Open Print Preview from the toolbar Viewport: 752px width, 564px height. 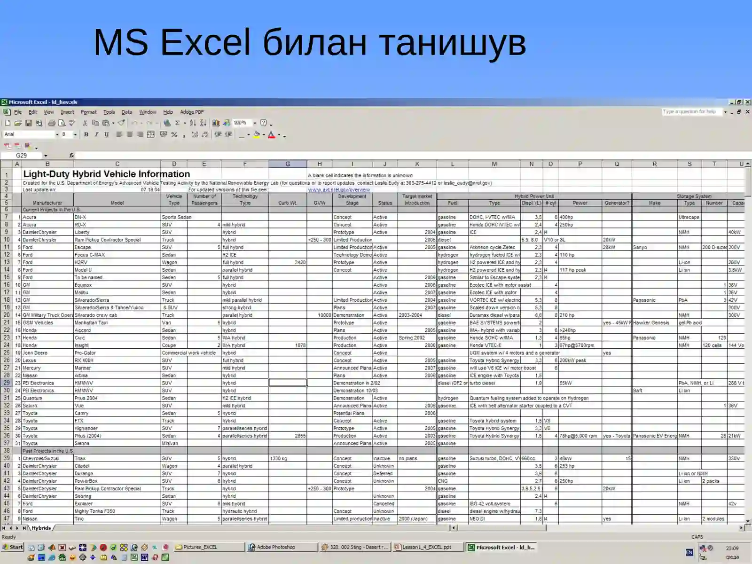point(62,123)
